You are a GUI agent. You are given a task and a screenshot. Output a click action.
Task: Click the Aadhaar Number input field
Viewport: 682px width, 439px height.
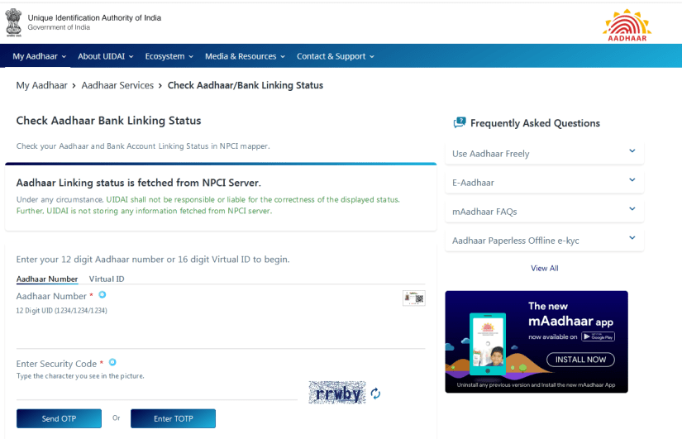click(x=221, y=335)
